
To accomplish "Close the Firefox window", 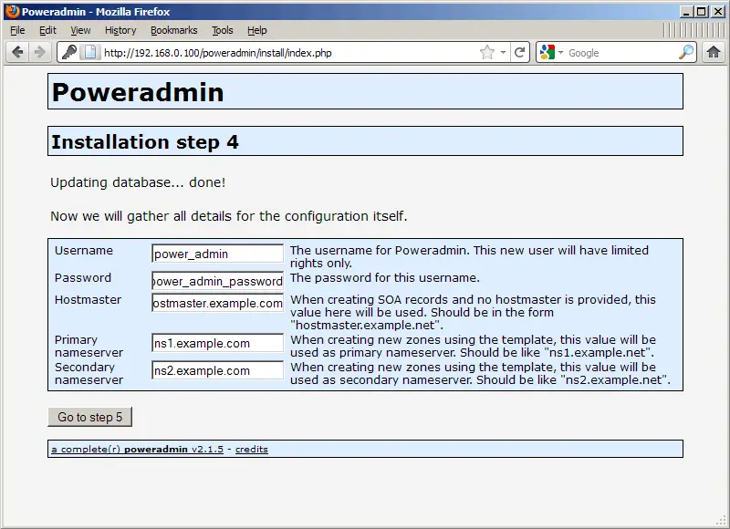I will [x=718, y=12].
